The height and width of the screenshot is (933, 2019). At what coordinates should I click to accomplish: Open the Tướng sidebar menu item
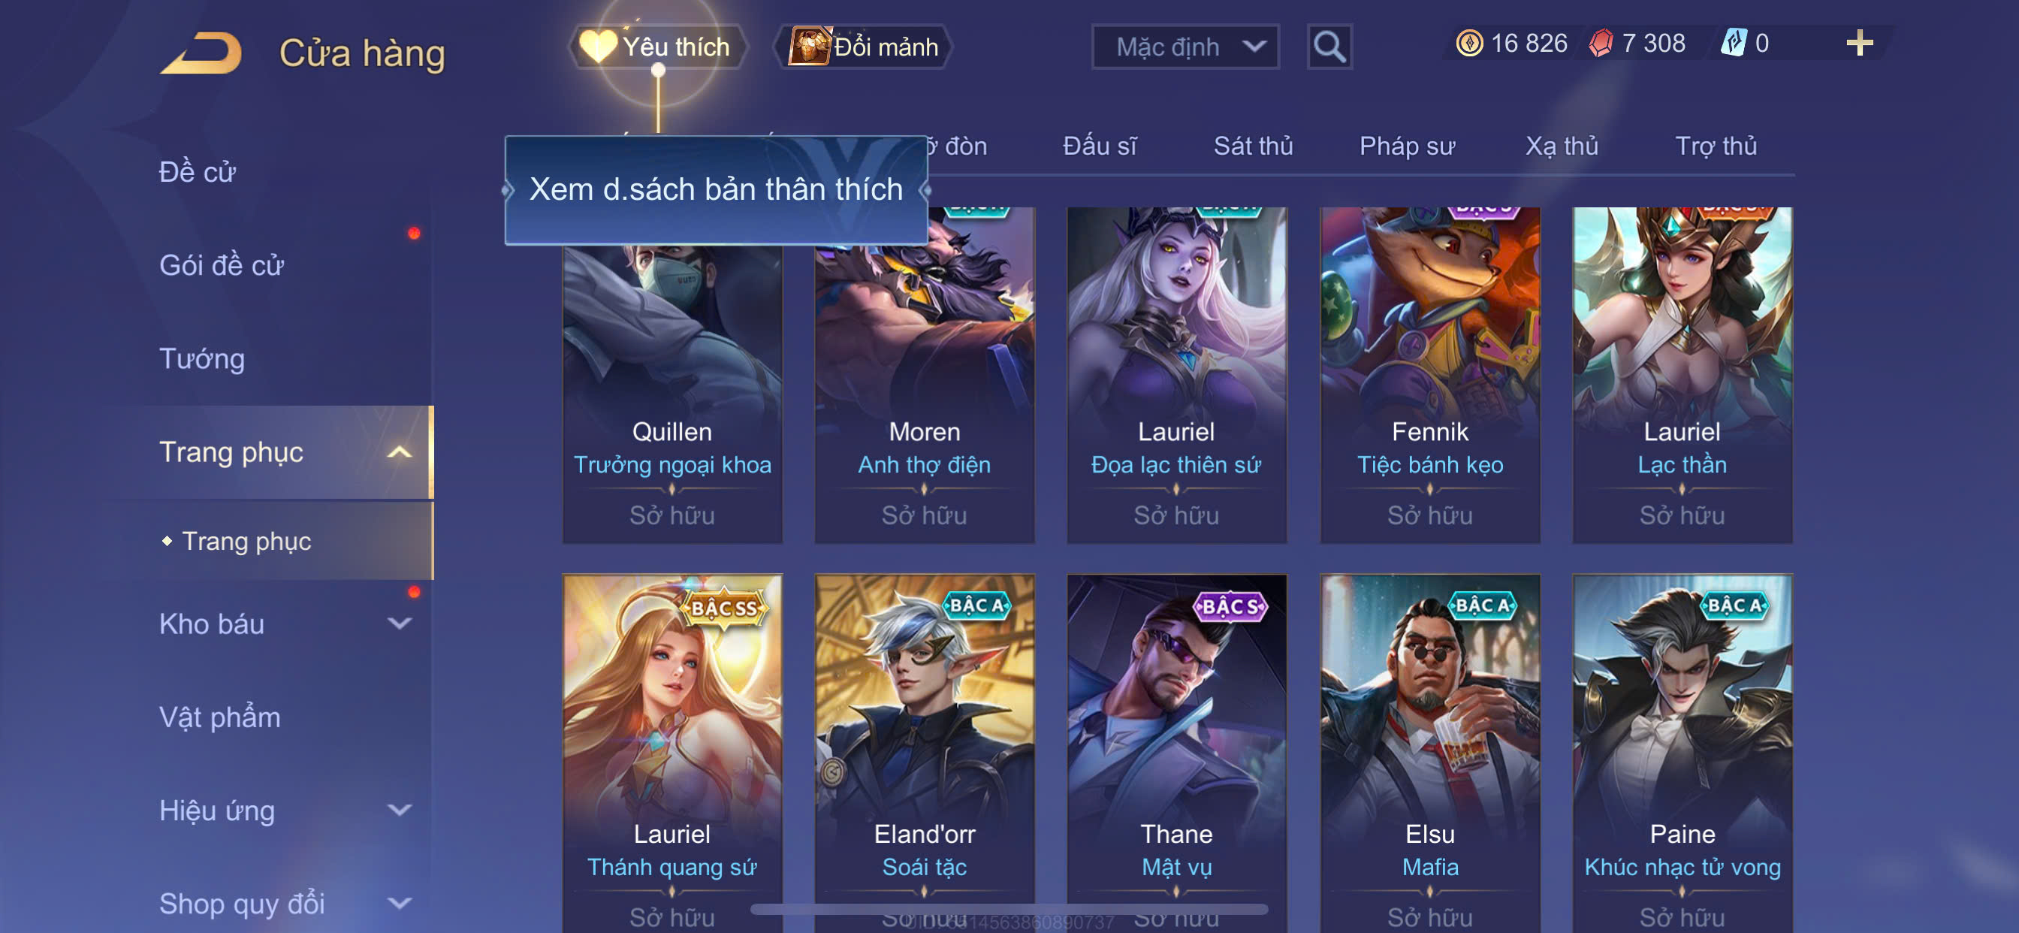click(x=202, y=359)
